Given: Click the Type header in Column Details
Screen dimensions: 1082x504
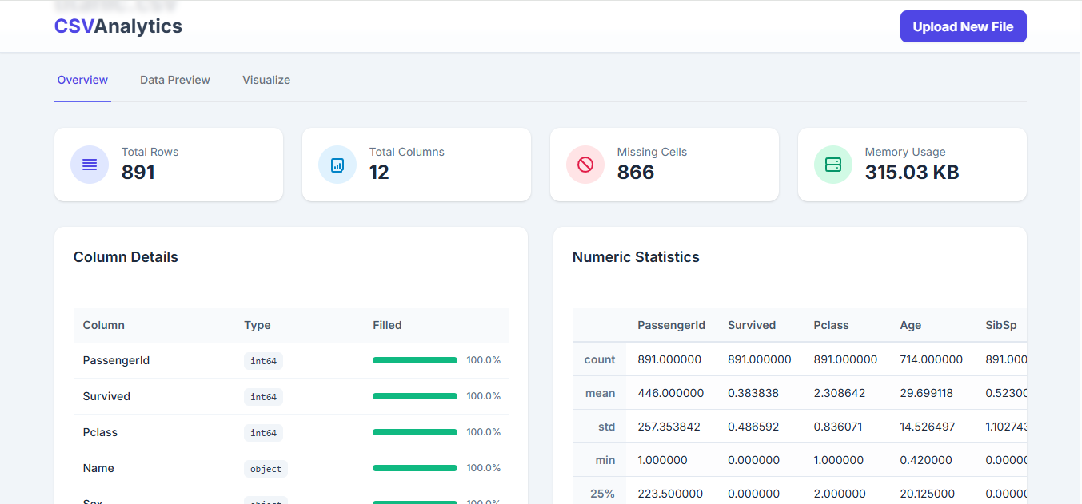Looking at the screenshot, I should coord(258,325).
